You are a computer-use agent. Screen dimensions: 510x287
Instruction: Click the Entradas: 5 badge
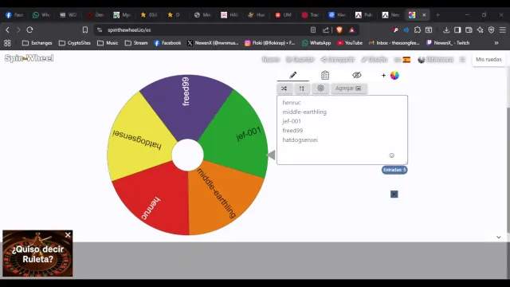(394, 170)
